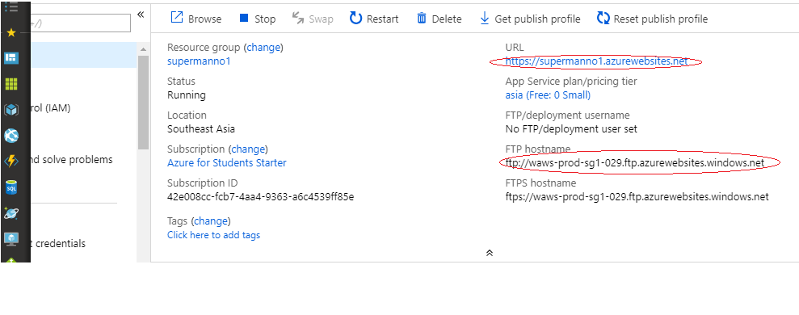
Task: Stop the web app
Action: (258, 19)
